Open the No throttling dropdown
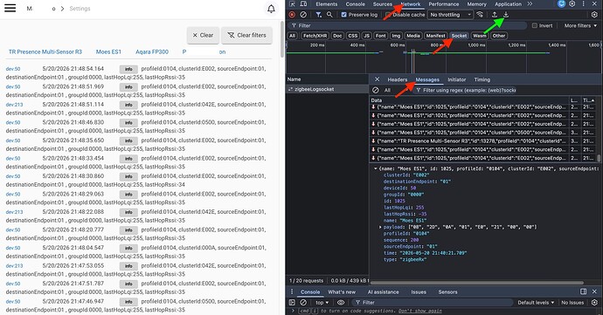 pyautogui.click(x=451, y=15)
